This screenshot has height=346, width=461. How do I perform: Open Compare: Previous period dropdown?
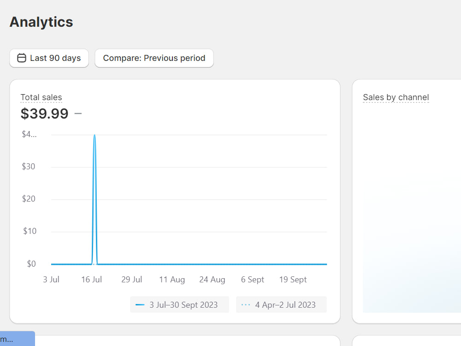(x=154, y=58)
